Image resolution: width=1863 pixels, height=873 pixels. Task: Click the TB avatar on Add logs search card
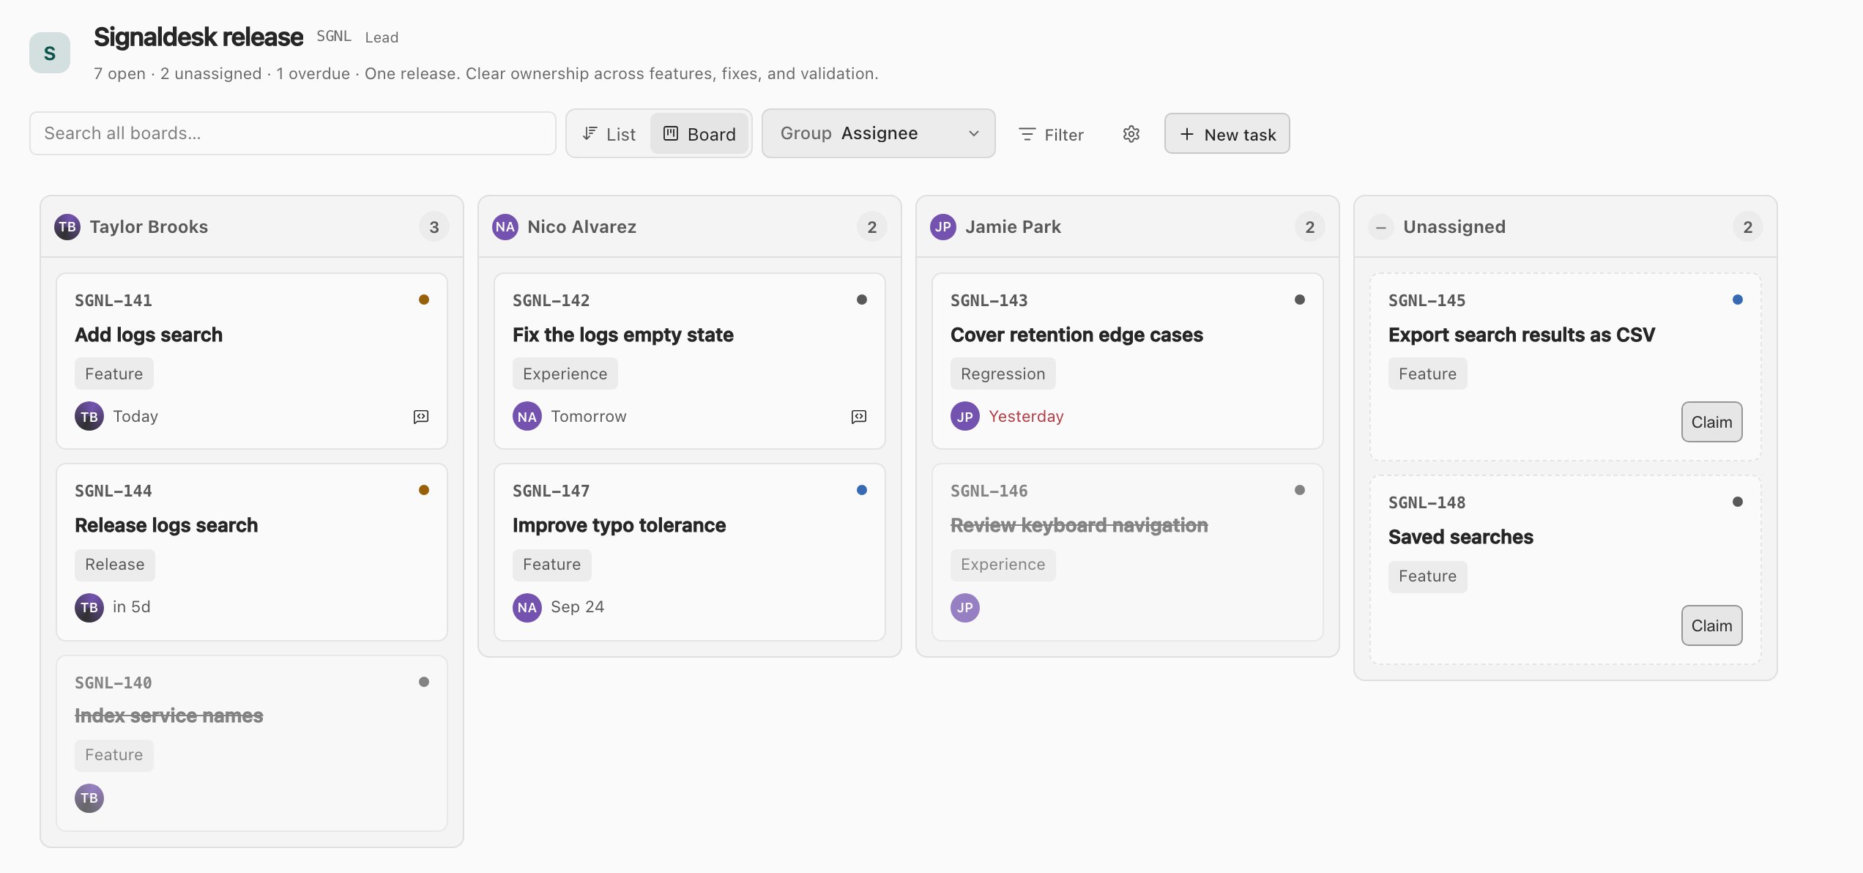89,417
